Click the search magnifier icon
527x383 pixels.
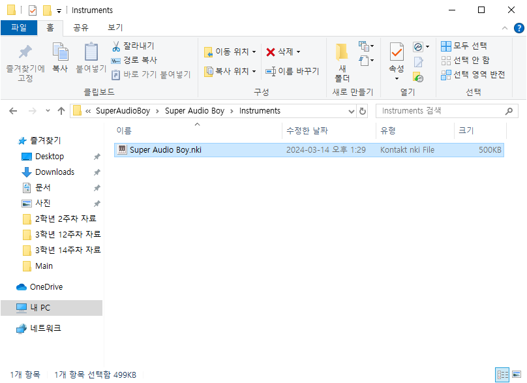(509, 111)
